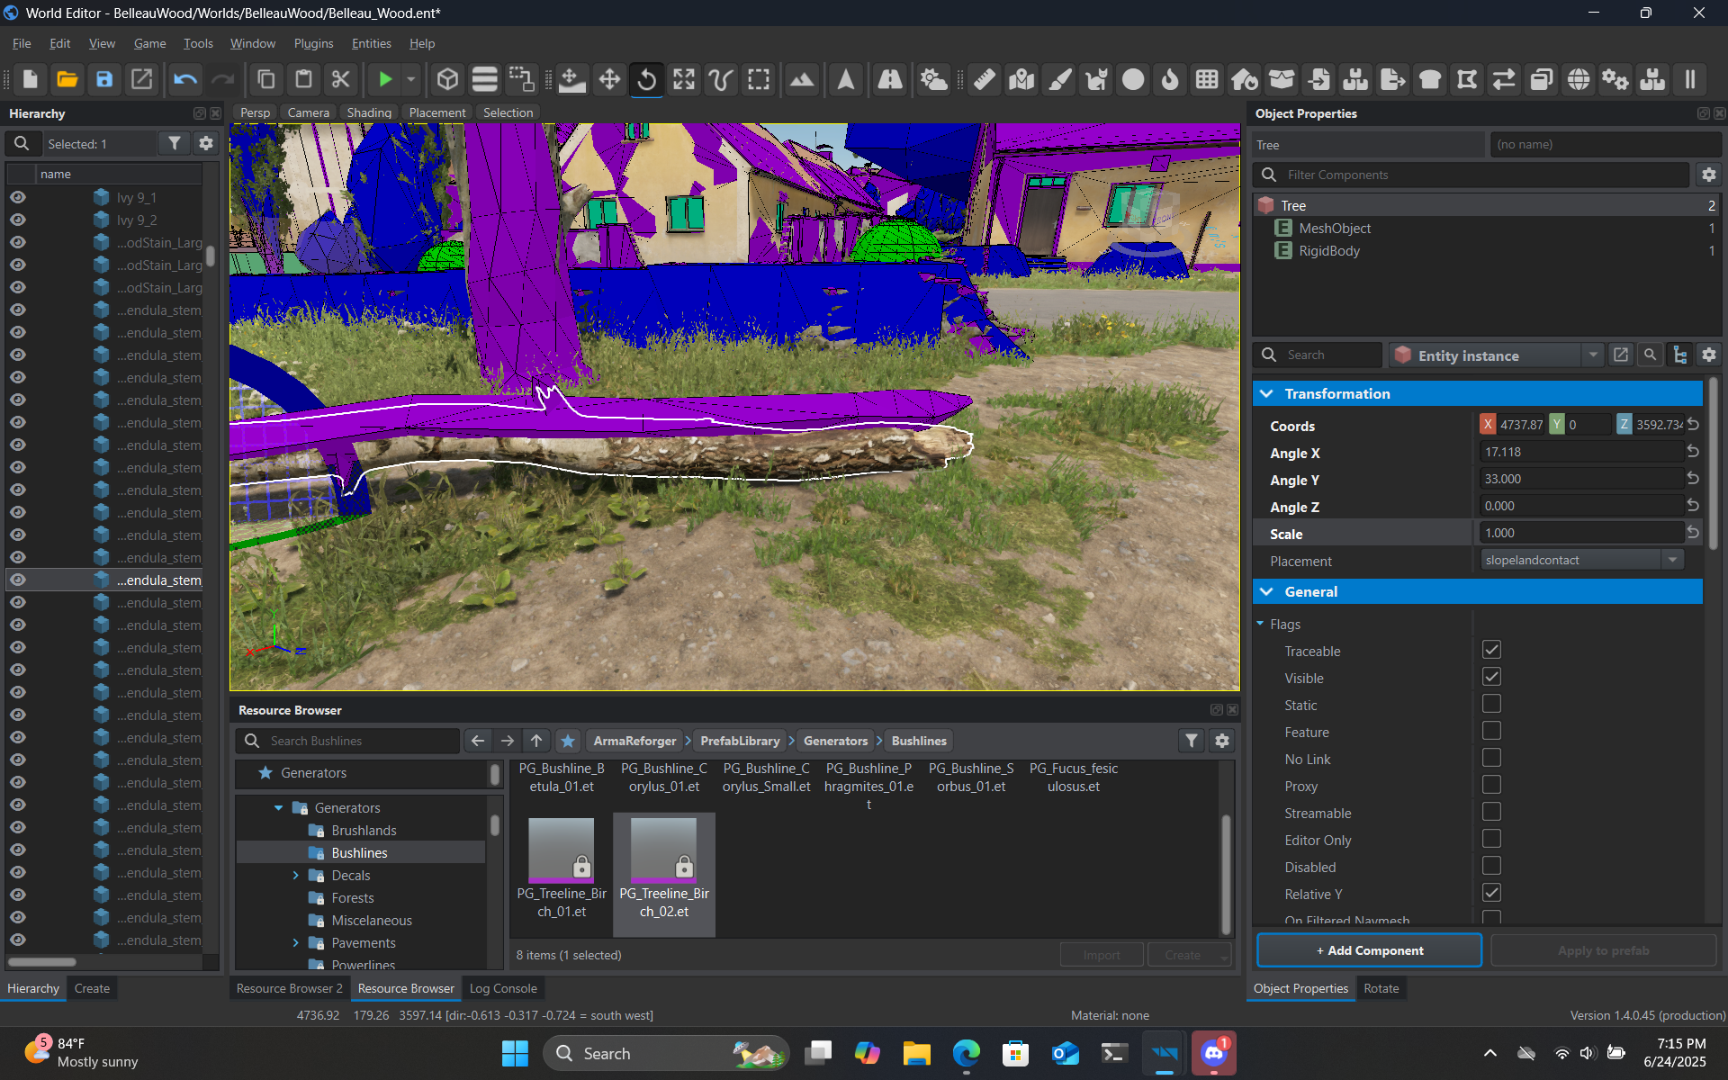1728x1080 pixels.
Task: Click the Bushlines breadcrumb
Action: coord(919,741)
